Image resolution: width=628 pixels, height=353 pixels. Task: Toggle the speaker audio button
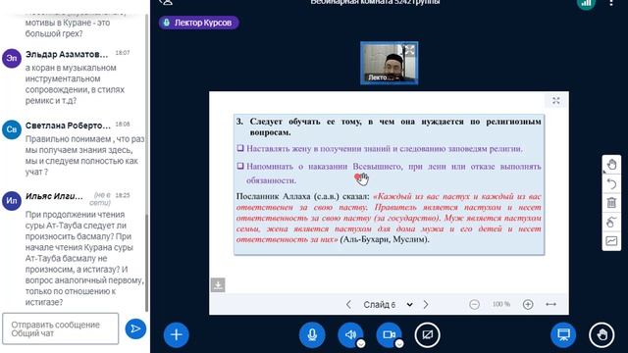350,334
